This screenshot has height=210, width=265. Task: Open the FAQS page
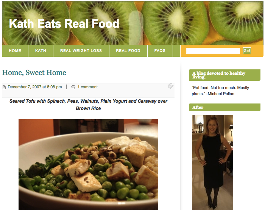160,50
